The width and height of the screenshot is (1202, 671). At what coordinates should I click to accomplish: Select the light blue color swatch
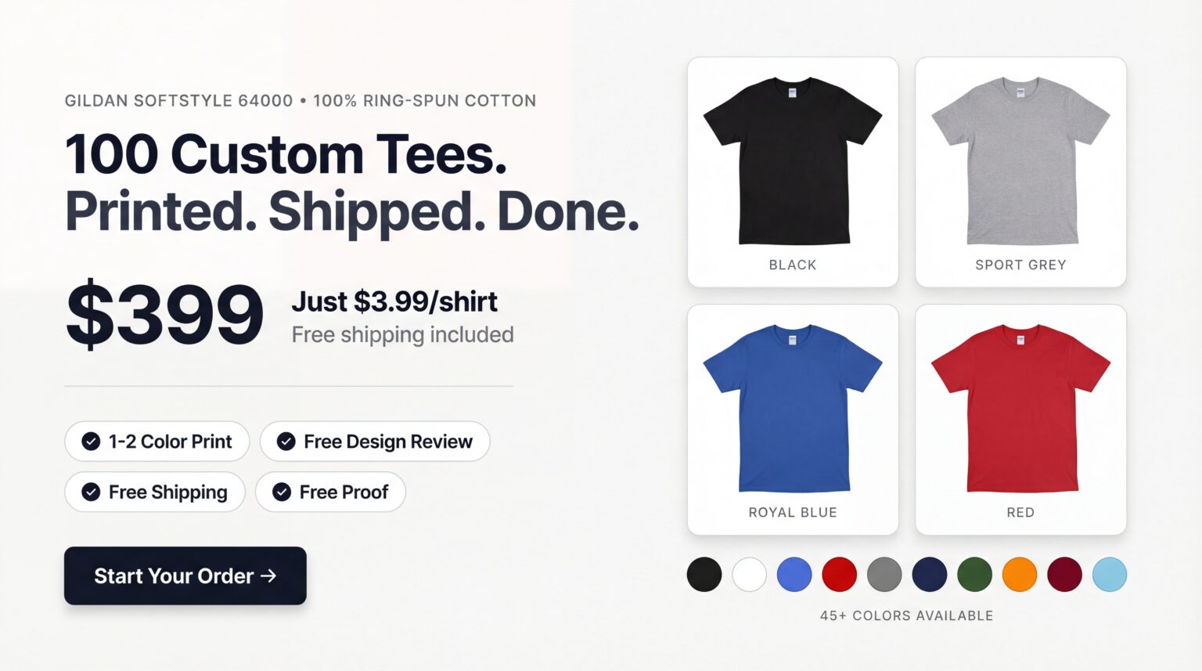[x=1110, y=575]
